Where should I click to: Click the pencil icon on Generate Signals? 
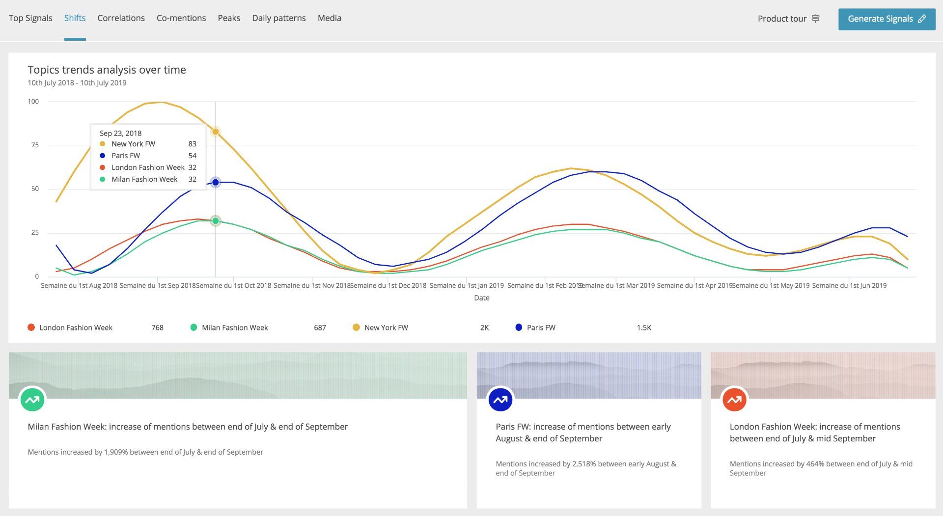(922, 19)
